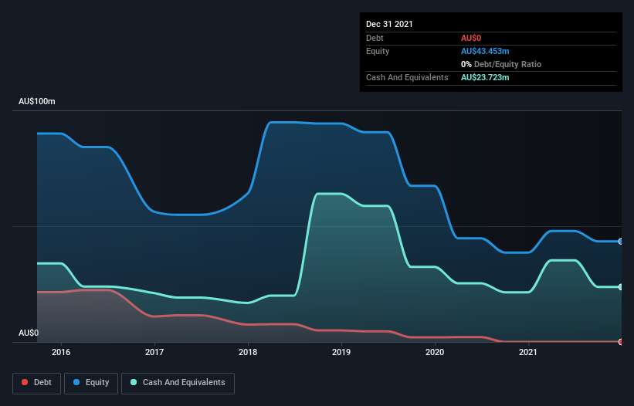Click the 2017 x-axis label
Viewport: 634px width, 406px height.
[154, 352]
